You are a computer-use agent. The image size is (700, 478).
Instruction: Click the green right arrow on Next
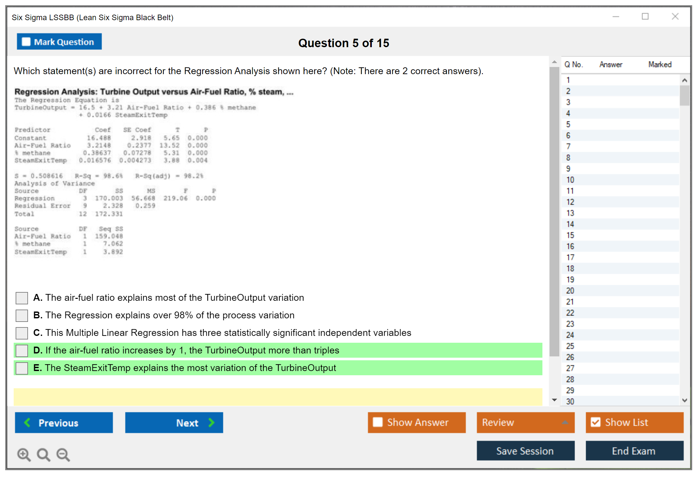[x=211, y=422]
